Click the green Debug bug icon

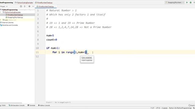point(190,2)
